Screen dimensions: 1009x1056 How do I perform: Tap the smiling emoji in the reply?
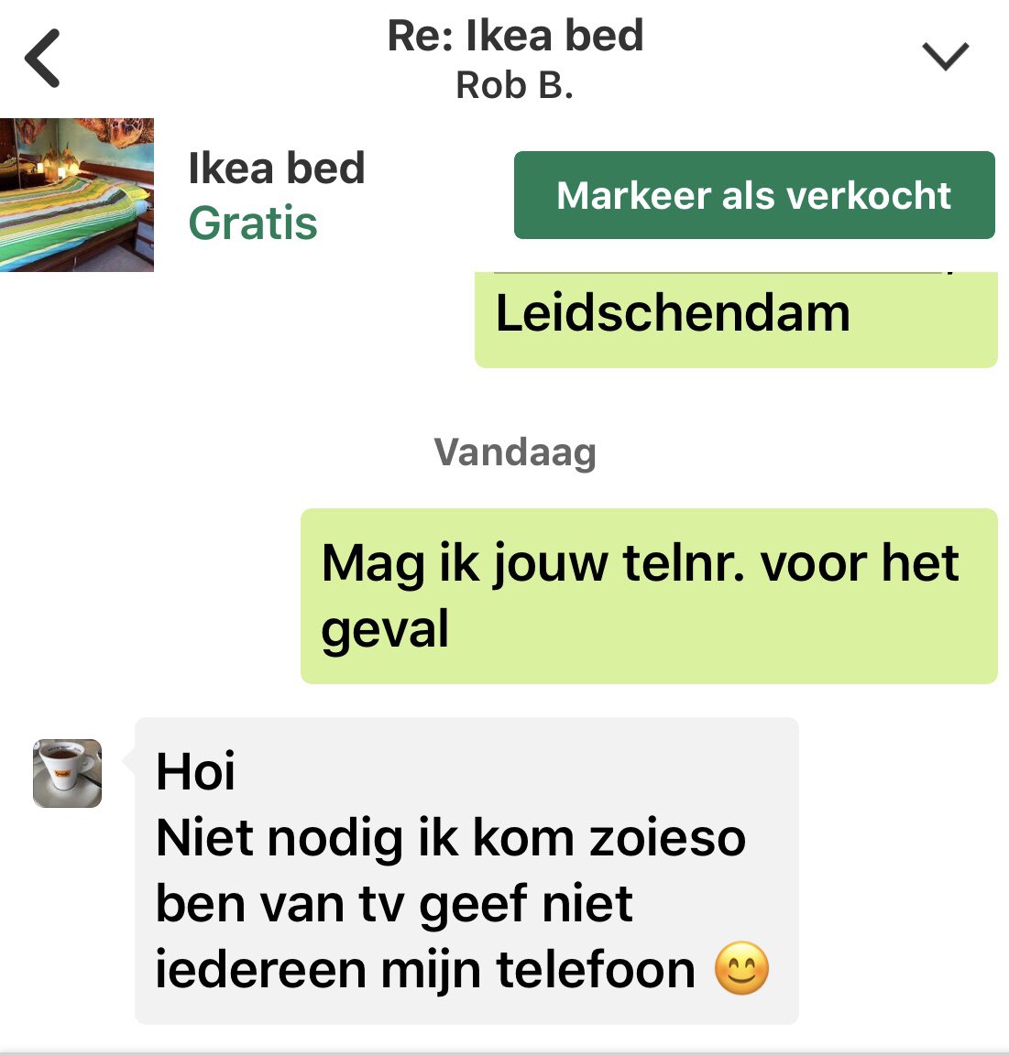coord(741,968)
